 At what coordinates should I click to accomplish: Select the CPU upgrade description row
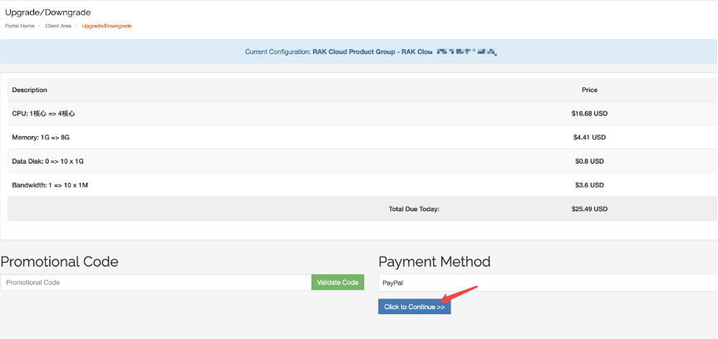[49, 113]
